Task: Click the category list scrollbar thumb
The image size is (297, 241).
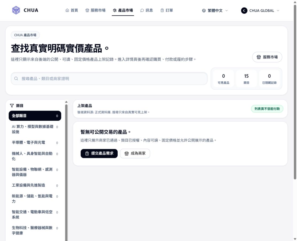Action: 66,173
